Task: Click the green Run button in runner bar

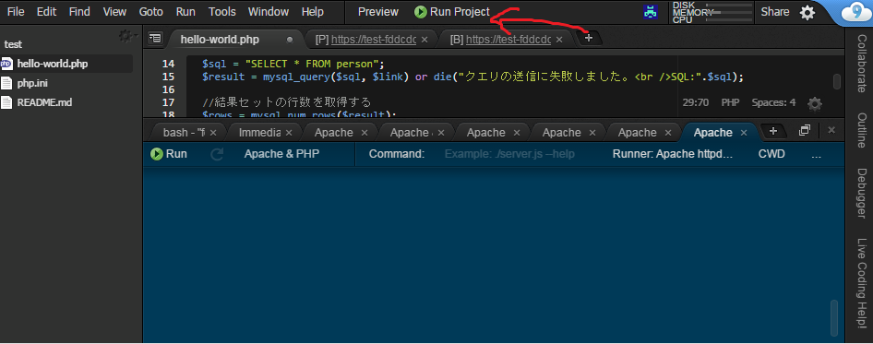Action: (x=169, y=154)
